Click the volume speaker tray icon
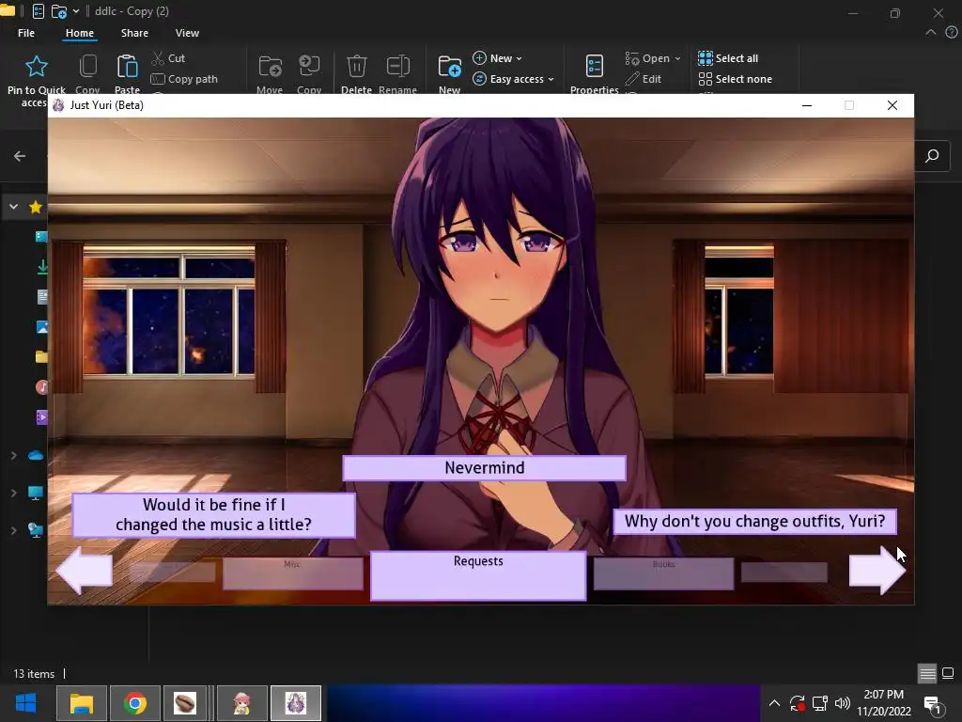962x722 pixels. [843, 703]
